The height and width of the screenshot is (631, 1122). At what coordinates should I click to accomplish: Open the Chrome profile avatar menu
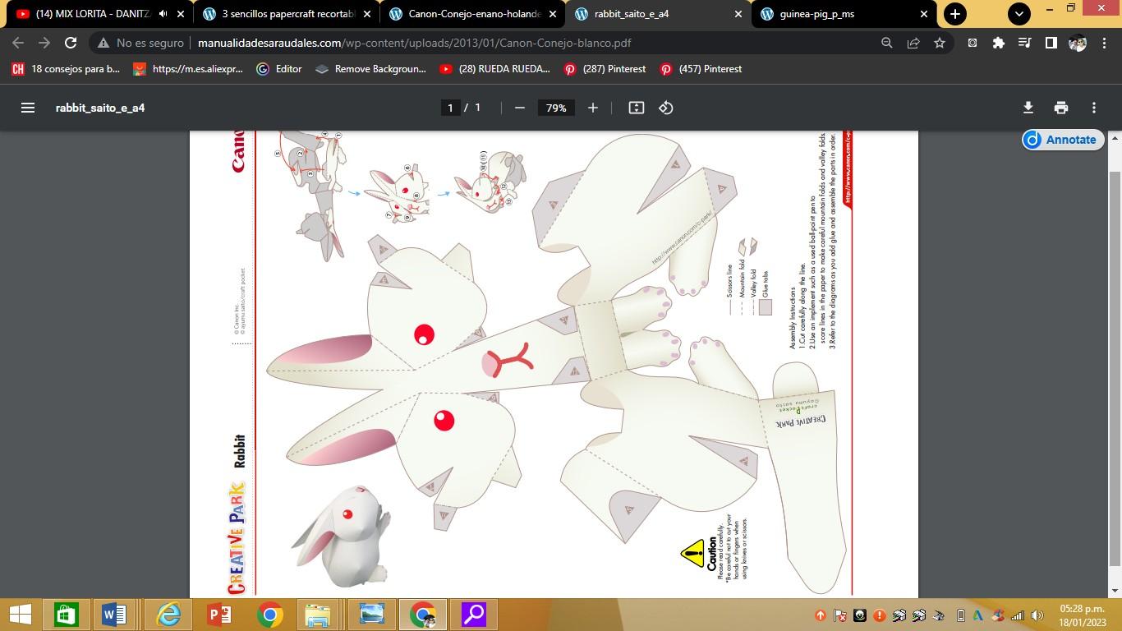point(1078,43)
